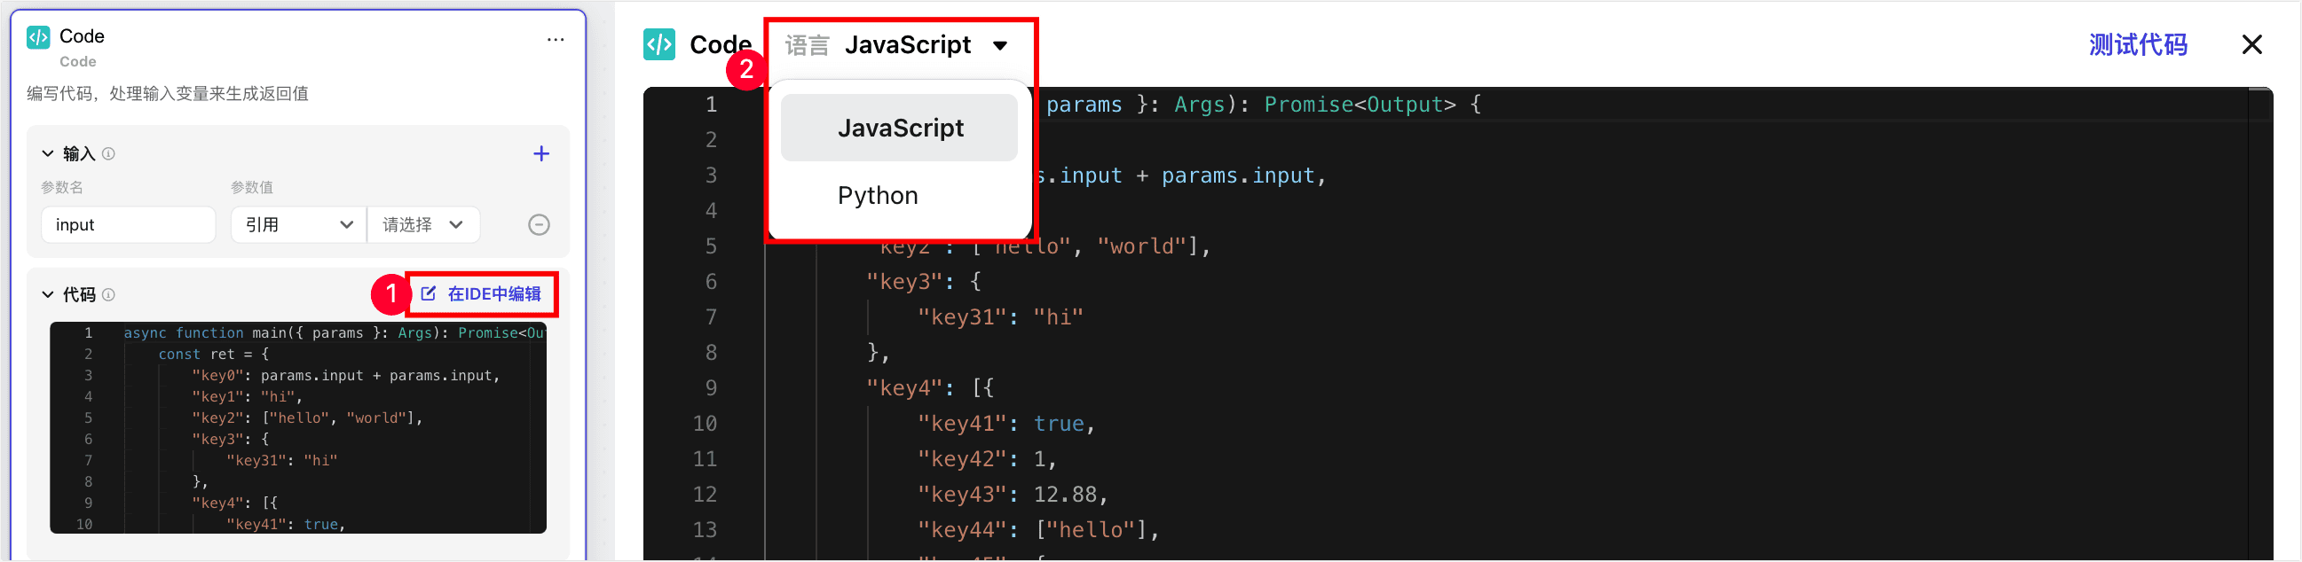The width and height of the screenshot is (2302, 562).
Task: Click 在IDE中编辑 link
Action: (482, 294)
